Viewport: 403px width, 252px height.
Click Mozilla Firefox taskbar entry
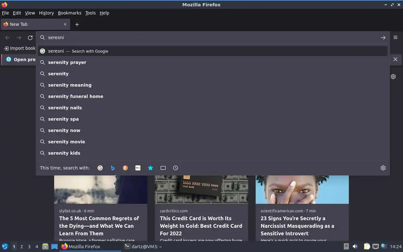90,246
